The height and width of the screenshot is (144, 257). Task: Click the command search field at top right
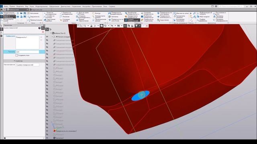pyautogui.click(x=231, y=6)
